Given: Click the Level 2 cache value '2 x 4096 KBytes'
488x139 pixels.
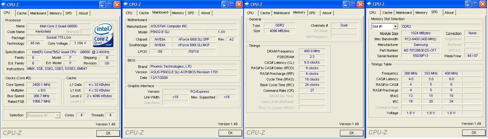Looking at the screenshot, I should (99, 96).
